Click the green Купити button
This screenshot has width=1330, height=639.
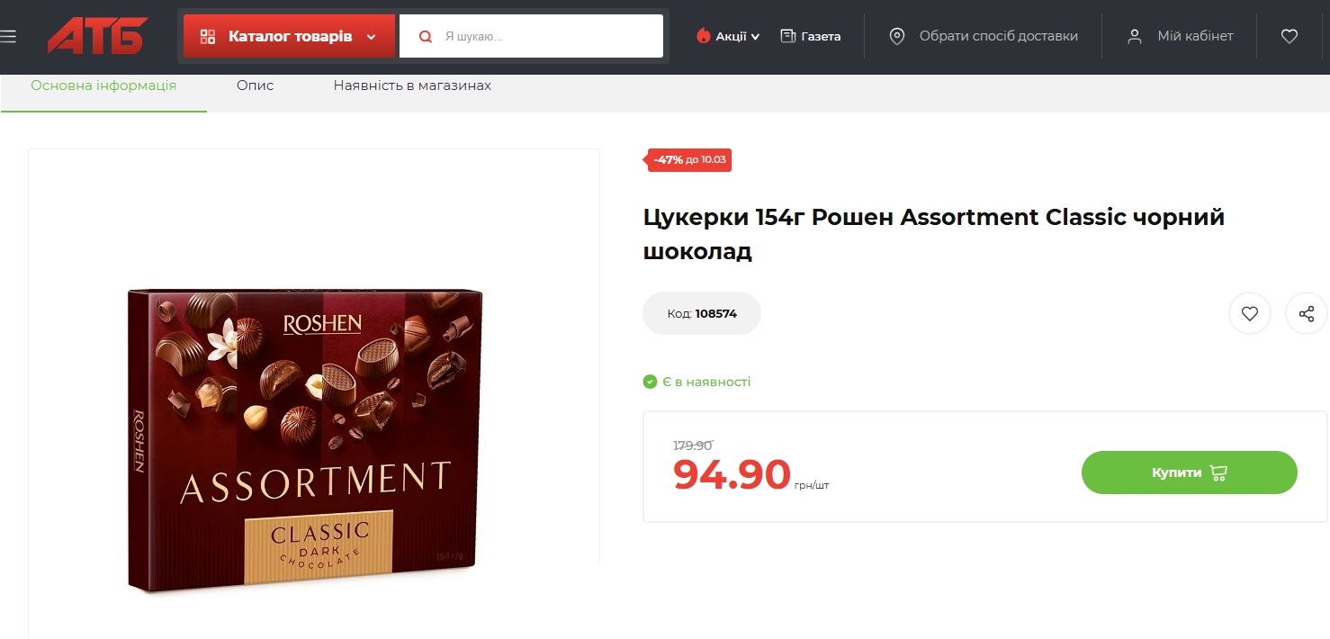point(1189,472)
